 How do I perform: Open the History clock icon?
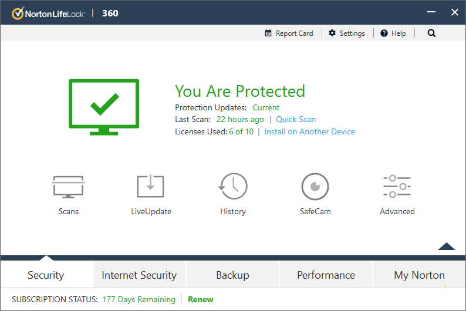233,187
